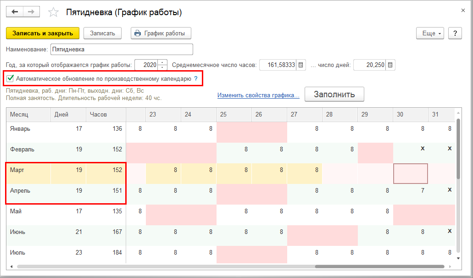The height and width of the screenshot is (278, 473).
Task: Click the Месяц column header
Action: (28, 115)
